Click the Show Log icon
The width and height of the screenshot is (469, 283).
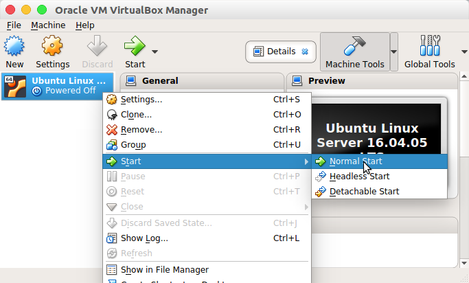111,238
